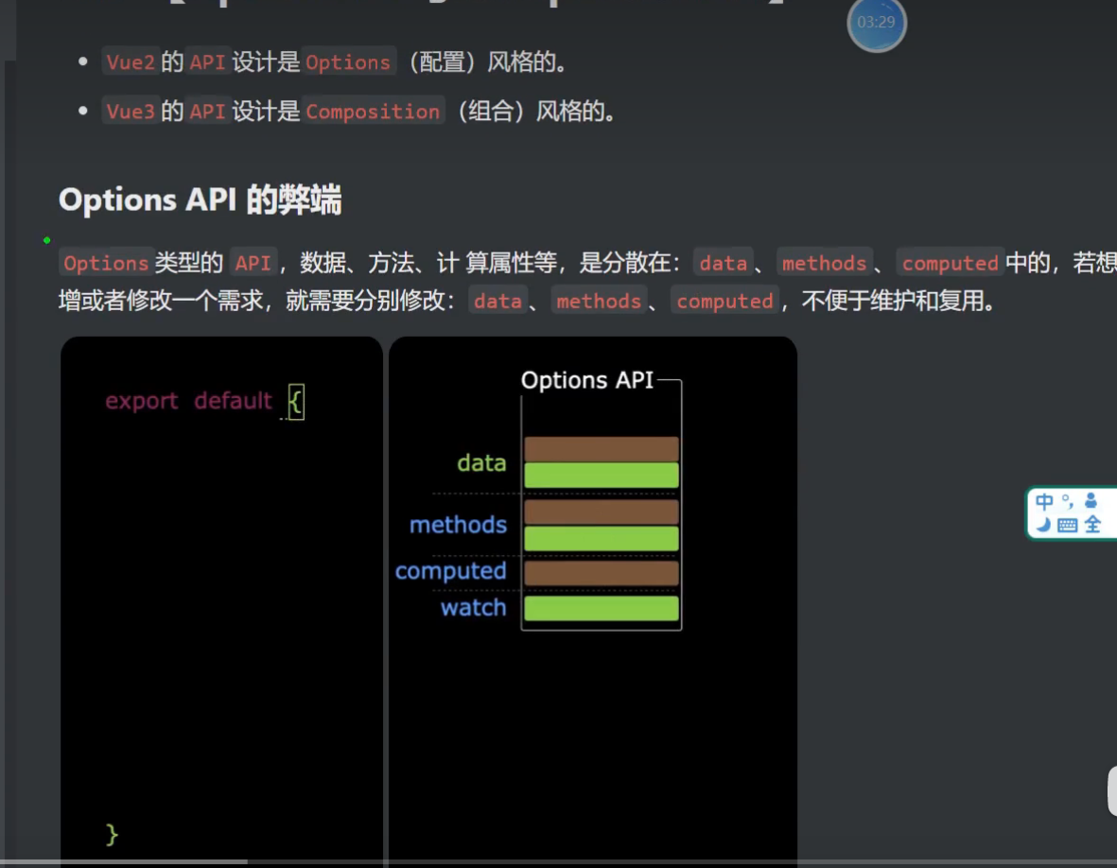Click the 'methods' code tag after '分别修改'

tap(599, 302)
